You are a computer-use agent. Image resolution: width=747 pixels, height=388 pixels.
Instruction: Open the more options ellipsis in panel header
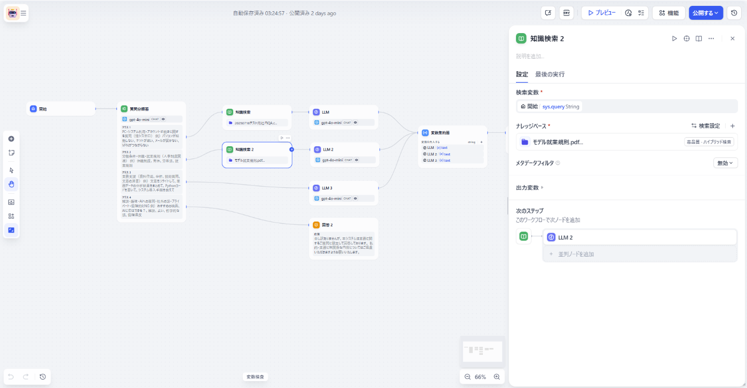click(x=711, y=38)
